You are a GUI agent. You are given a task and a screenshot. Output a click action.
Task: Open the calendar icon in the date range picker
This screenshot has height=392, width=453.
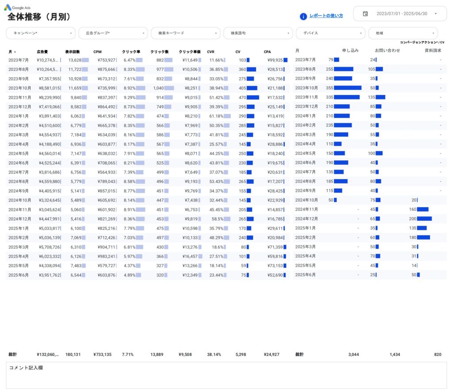365,13
